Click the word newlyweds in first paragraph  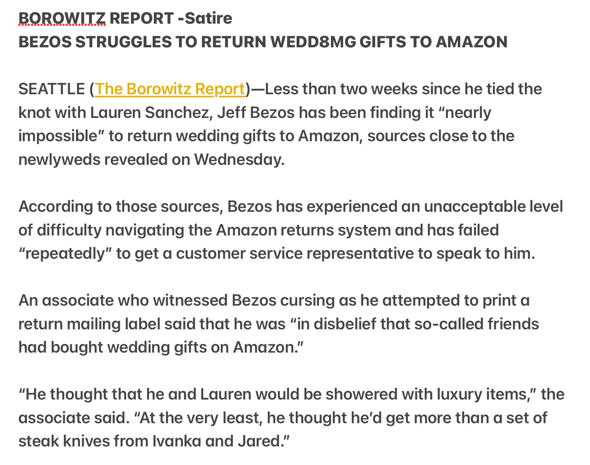[60, 159]
